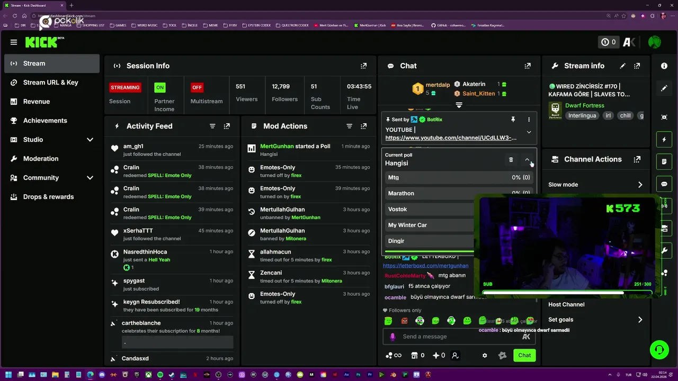Click the chat bubble icon in right sidebar

point(664,184)
